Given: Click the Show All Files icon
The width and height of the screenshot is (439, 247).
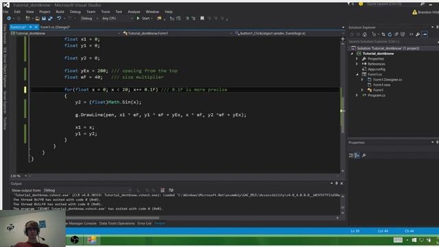Looking at the screenshot, I should 403,34.
